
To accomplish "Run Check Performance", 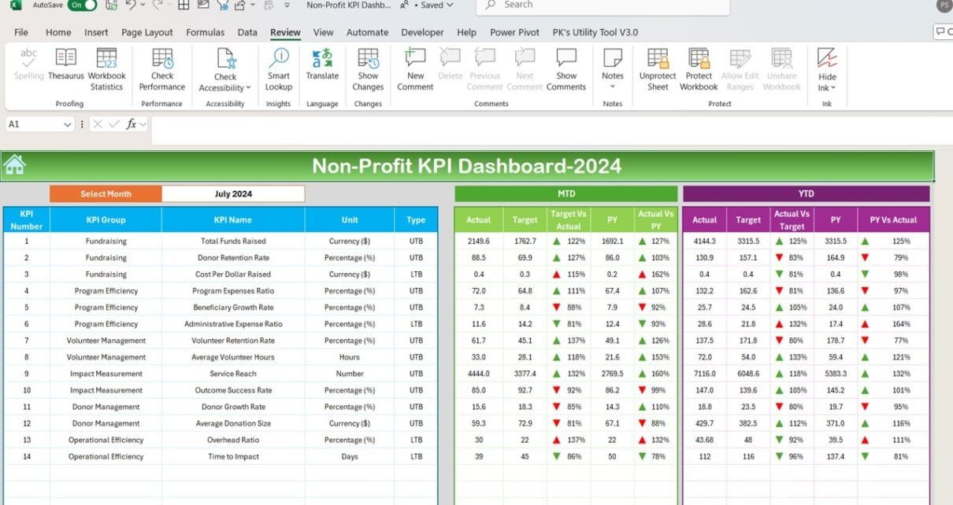I will 162,69.
